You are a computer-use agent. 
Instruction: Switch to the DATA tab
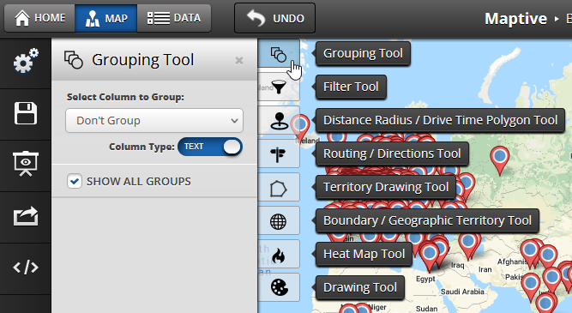pyautogui.click(x=174, y=18)
